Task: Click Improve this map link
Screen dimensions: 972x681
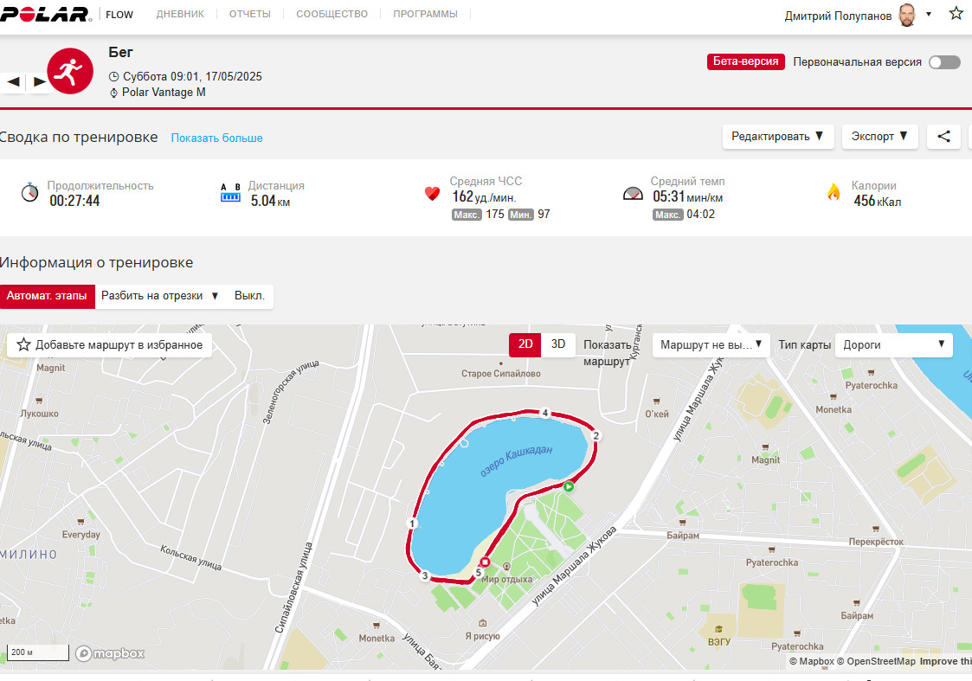Action: tap(946, 661)
